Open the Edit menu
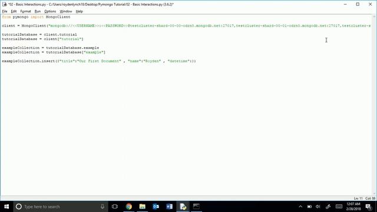Screen dimensions: 377x212 click(14, 11)
